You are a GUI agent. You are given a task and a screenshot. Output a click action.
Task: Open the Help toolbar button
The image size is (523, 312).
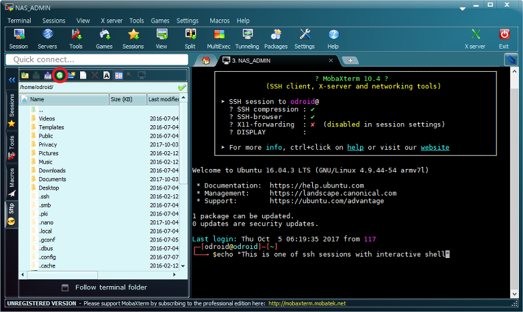click(x=333, y=39)
